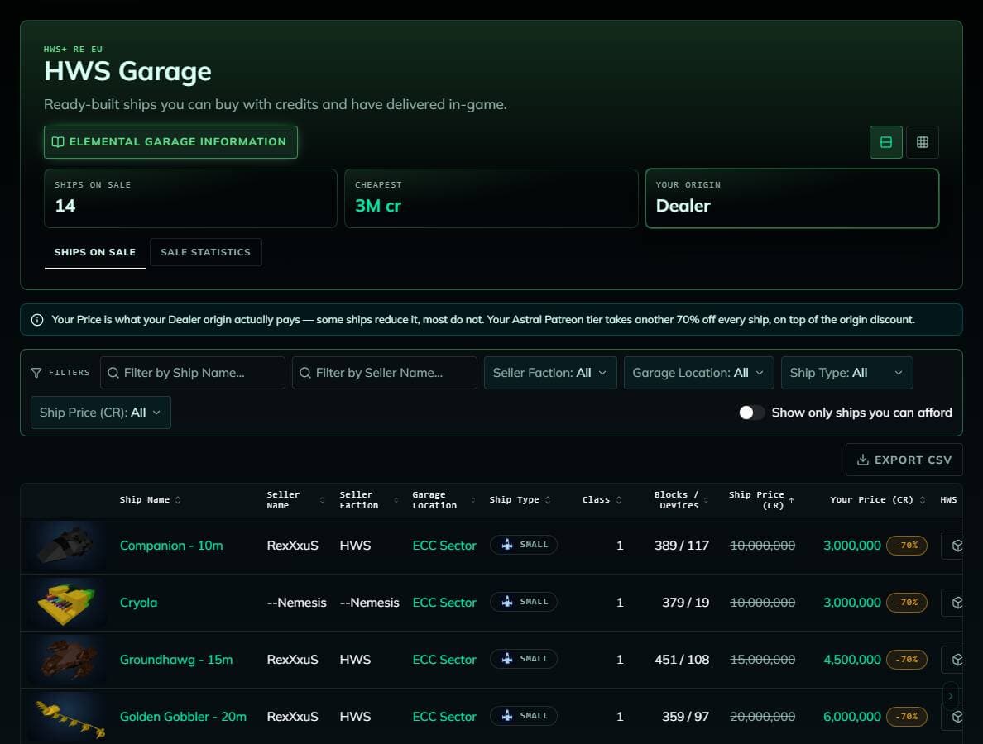983x744 pixels.
Task: Click the 3,000,000 price in Companion row
Action: click(852, 546)
